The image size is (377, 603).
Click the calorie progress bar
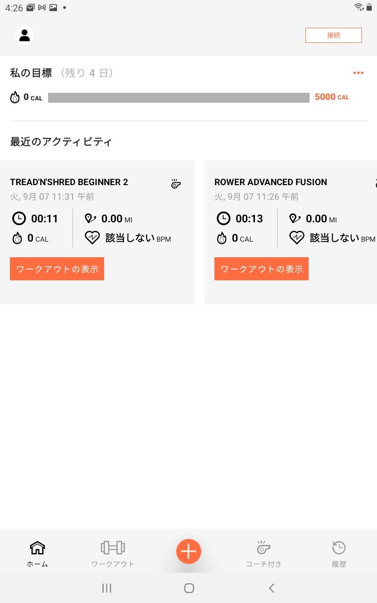(179, 98)
